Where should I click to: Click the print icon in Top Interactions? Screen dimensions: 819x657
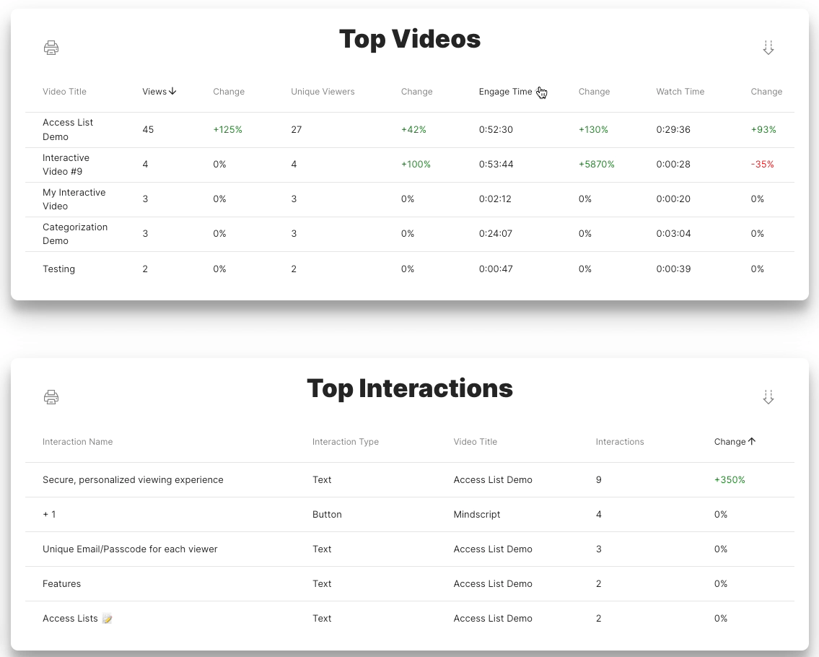pyautogui.click(x=51, y=397)
